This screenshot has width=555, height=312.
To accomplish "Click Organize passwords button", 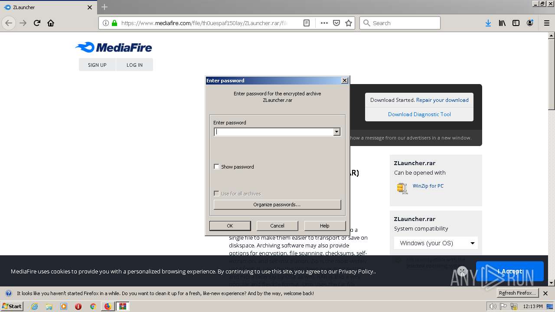I will (x=277, y=205).
